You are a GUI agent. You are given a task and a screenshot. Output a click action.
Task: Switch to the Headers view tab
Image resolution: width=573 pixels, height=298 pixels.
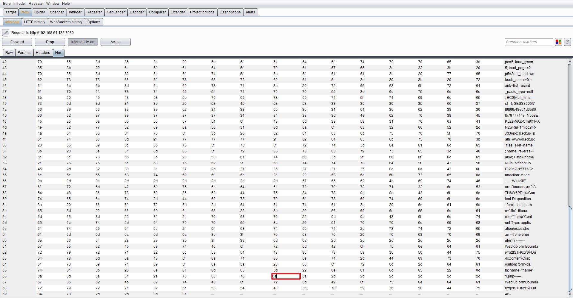[x=43, y=53]
